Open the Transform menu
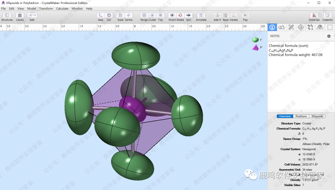This screenshot has width=335, height=190. coord(46,9)
